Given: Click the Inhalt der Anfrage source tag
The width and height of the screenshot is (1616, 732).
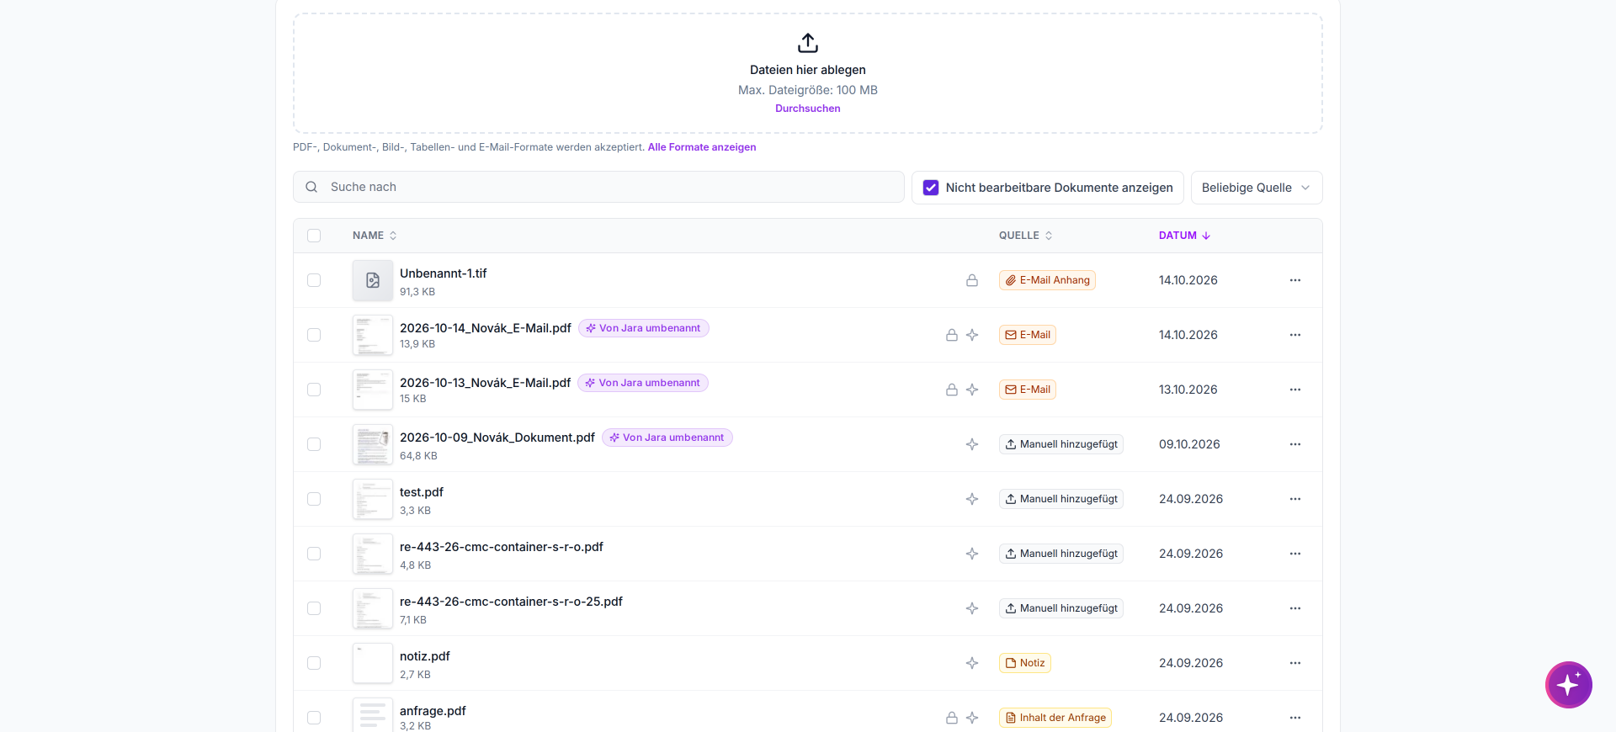Looking at the screenshot, I should (x=1055, y=718).
